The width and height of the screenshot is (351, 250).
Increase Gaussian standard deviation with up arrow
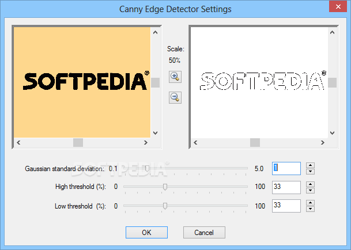[310, 165]
